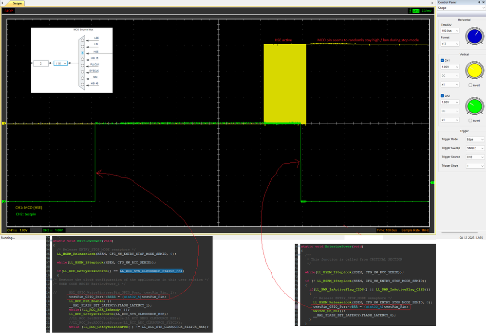The width and height of the screenshot is (486, 335).
Task: Click the green channel 2 ground marker
Action: tap(4, 201)
